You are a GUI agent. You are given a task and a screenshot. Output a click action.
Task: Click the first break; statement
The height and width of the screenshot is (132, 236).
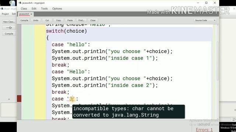60,65
